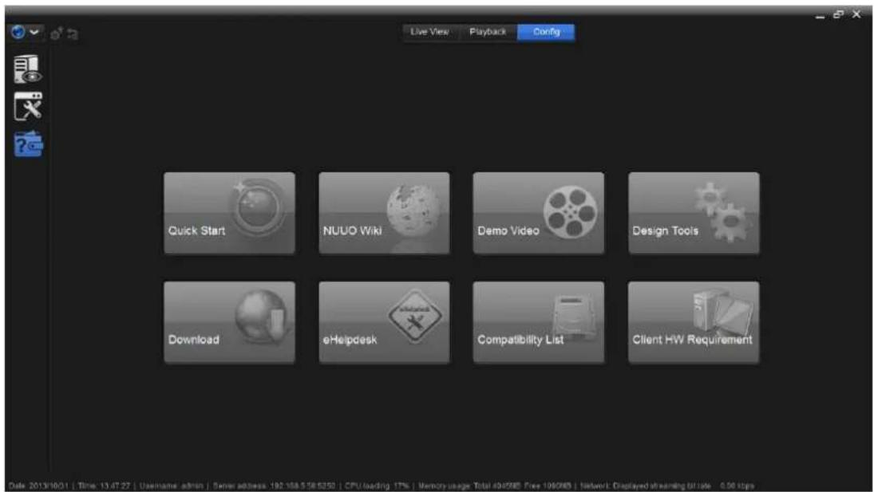The image size is (874, 492).
Task: Switch to the Live View tab
Action: (429, 32)
